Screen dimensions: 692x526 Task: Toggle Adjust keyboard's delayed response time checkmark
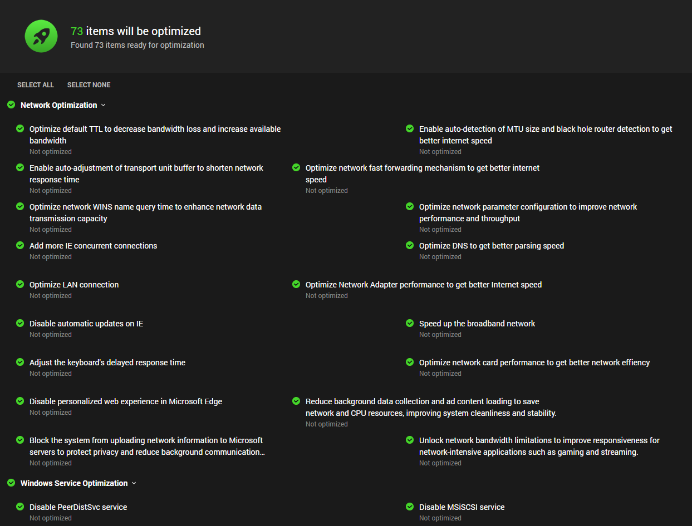coord(20,362)
